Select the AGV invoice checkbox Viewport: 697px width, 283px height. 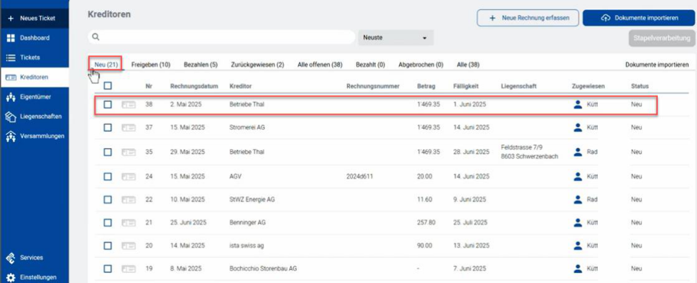pos(108,176)
